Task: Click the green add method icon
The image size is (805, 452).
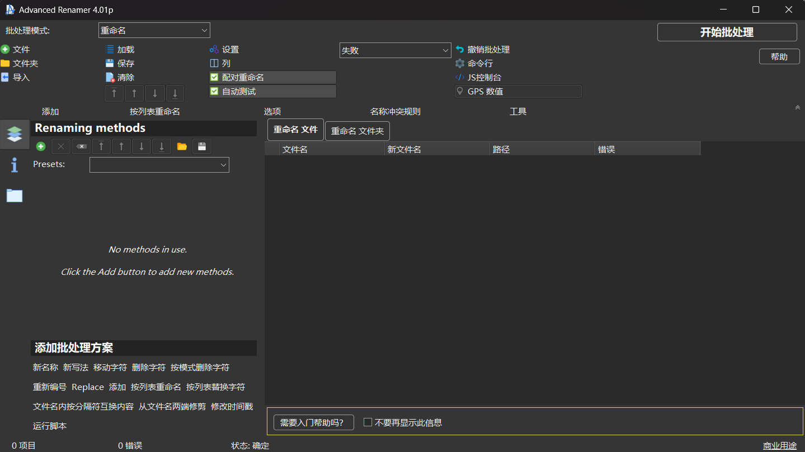Action: 40,146
